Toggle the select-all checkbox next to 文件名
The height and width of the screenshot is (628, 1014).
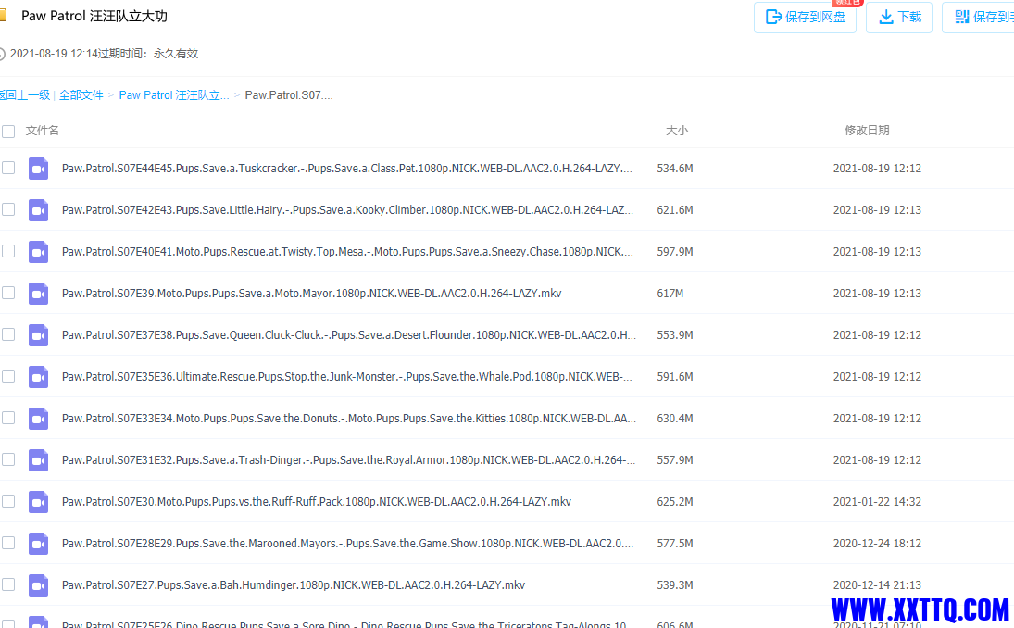click(8, 132)
